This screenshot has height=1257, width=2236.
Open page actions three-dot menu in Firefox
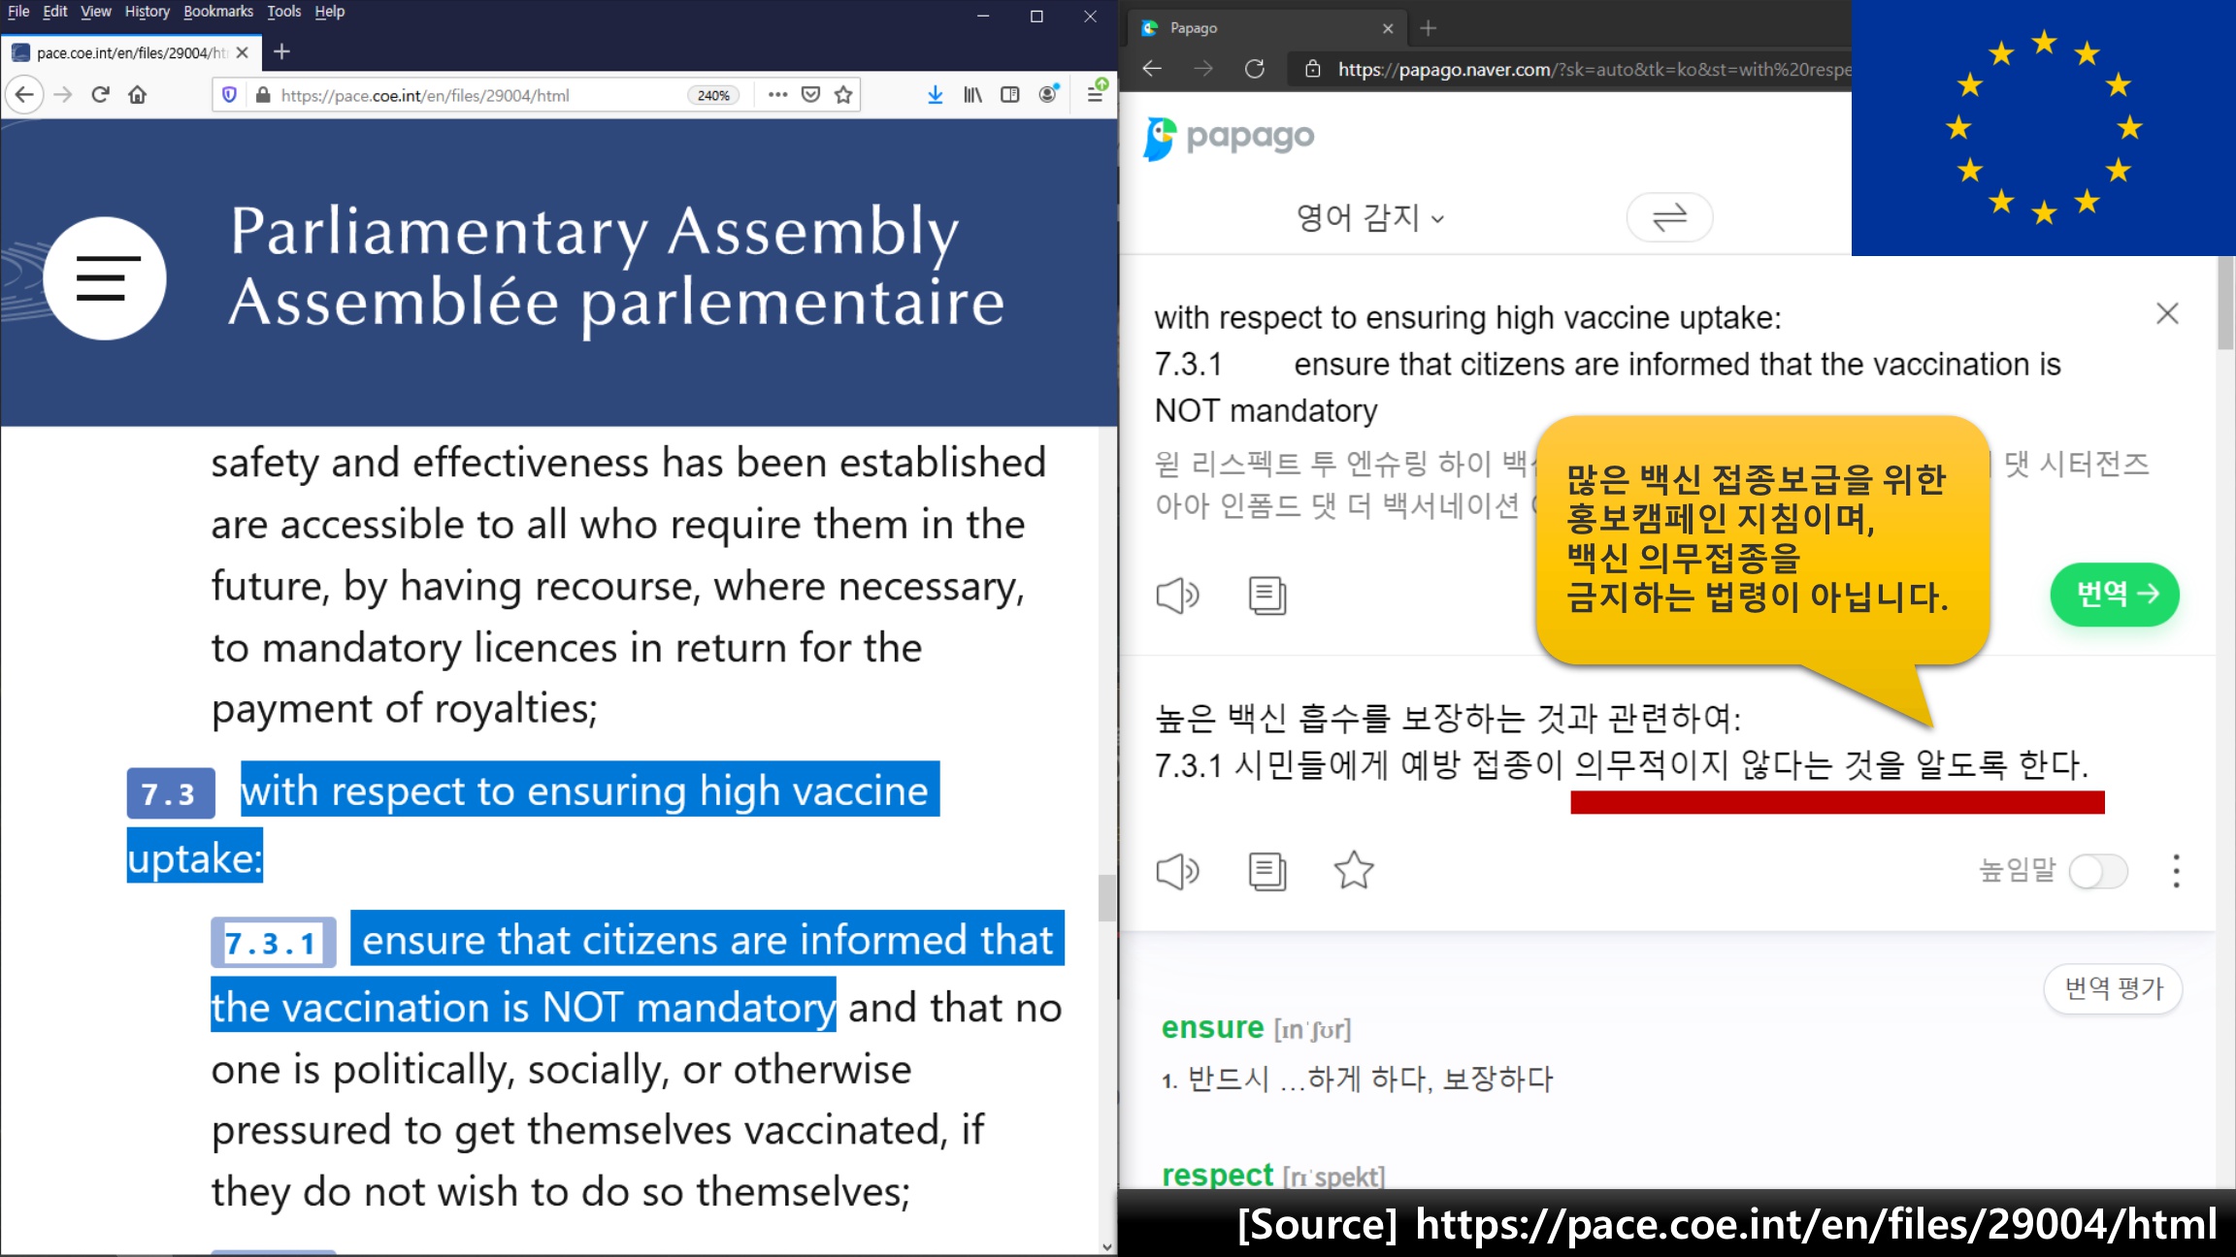point(777,95)
